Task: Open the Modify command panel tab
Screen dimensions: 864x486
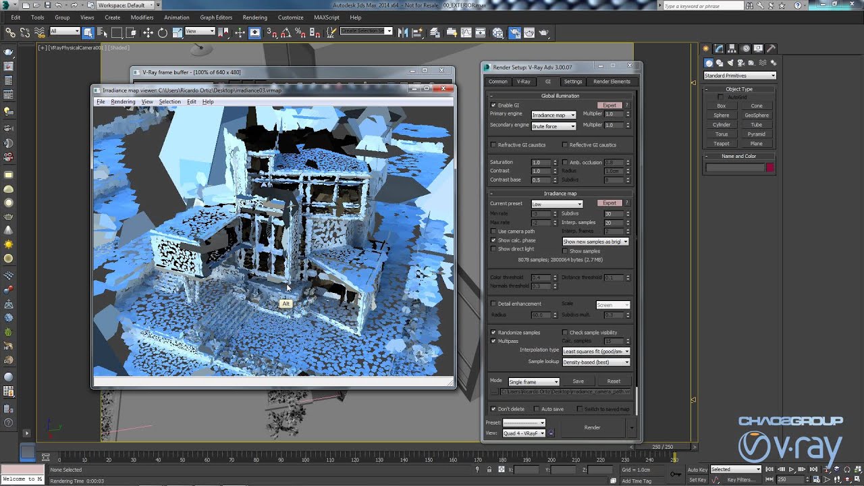Action: [x=720, y=49]
